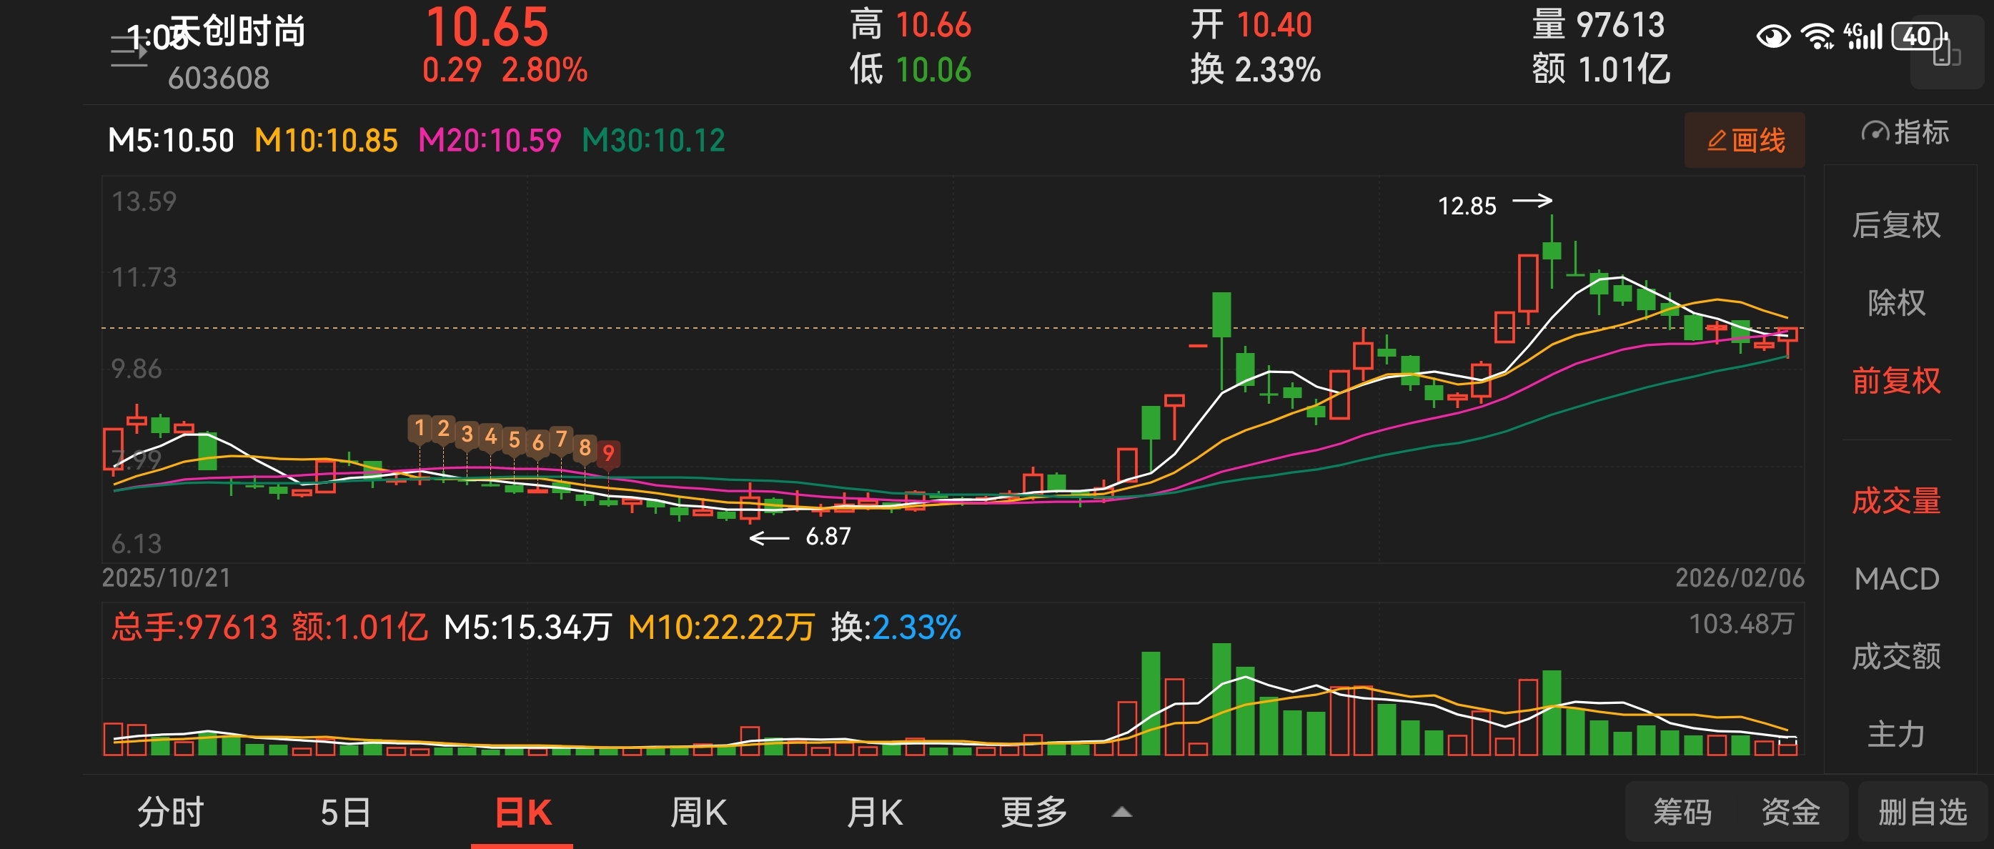Open the 筹码 chip distribution view
Screen dimensions: 1994x849
pos(1682,813)
